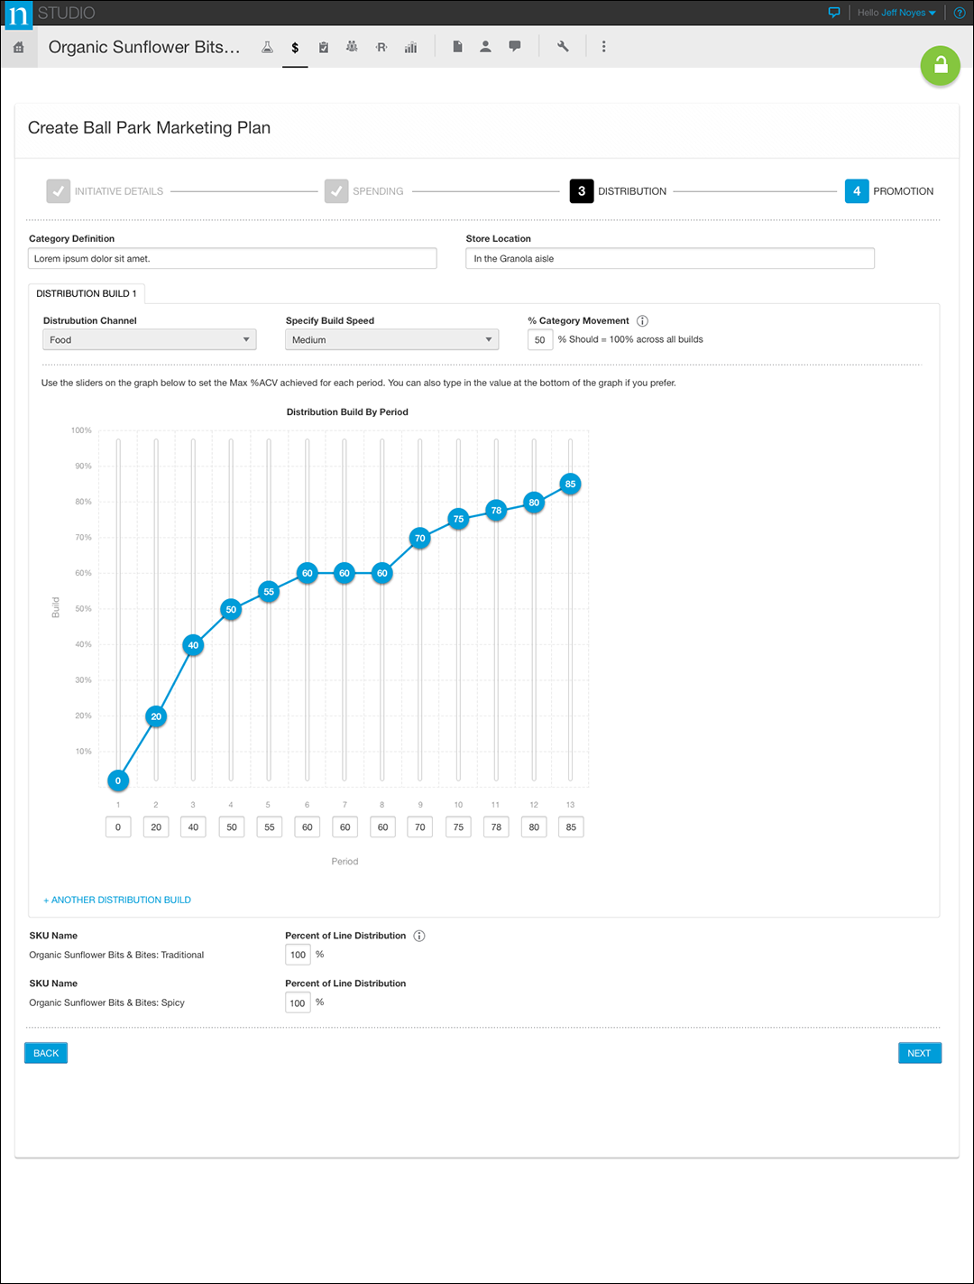The image size is (974, 1284).
Task: Click period 13 slider handle at 85
Action: [570, 484]
